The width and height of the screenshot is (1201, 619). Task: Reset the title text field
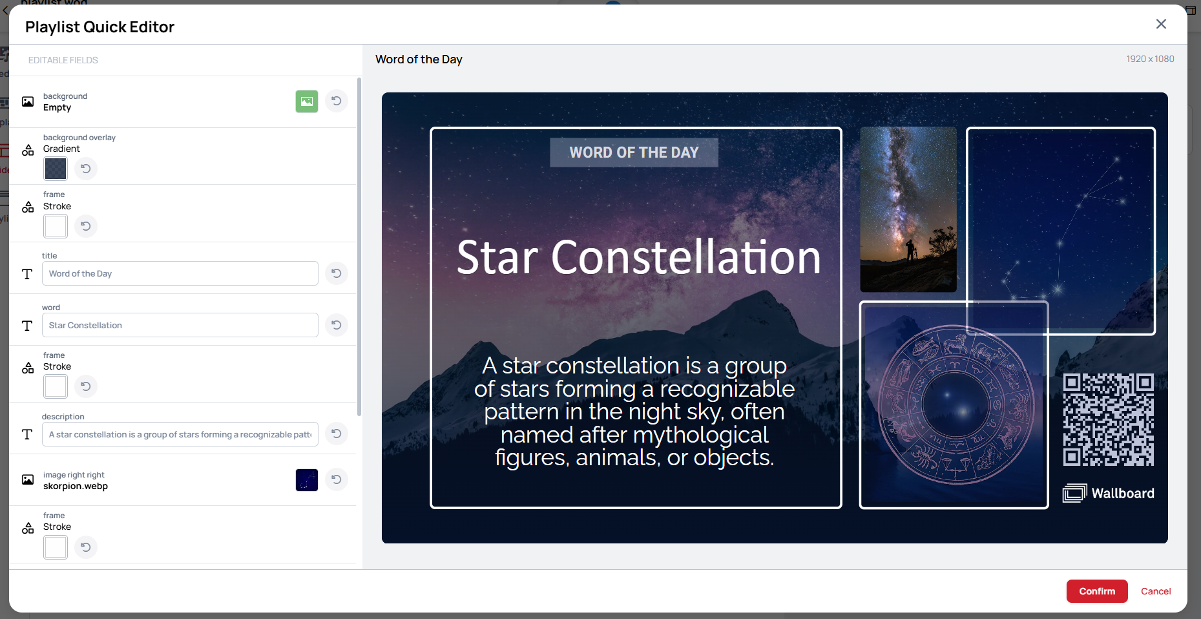click(x=337, y=273)
